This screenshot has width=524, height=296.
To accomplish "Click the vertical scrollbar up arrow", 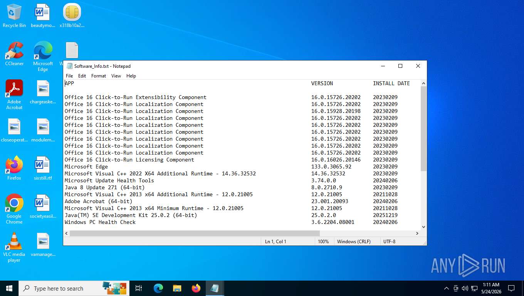I will tap(423, 83).
